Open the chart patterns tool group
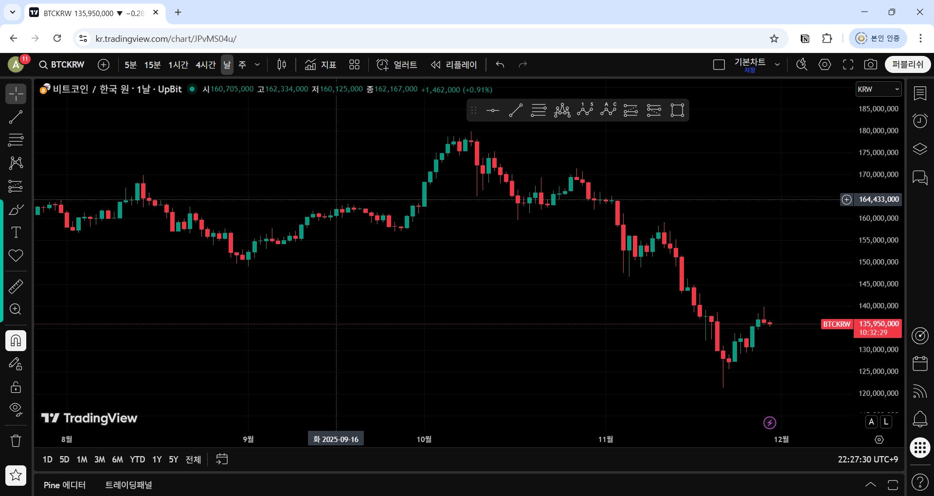The image size is (934, 496). (x=16, y=163)
